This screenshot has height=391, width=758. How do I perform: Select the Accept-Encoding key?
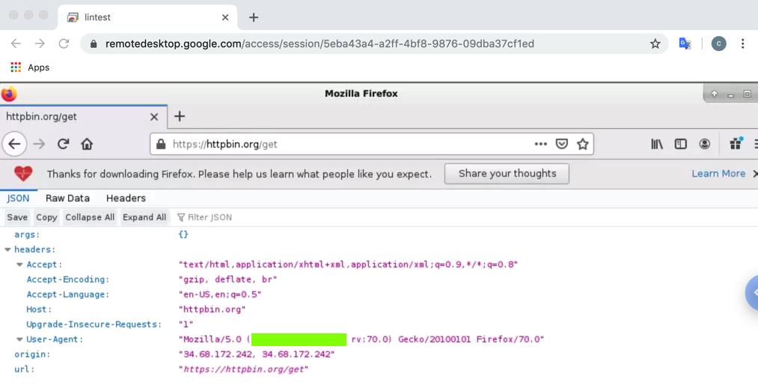(x=67, y=279)
